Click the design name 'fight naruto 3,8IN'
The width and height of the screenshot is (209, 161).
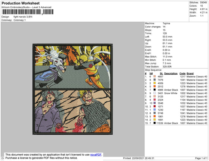point(23,17)
